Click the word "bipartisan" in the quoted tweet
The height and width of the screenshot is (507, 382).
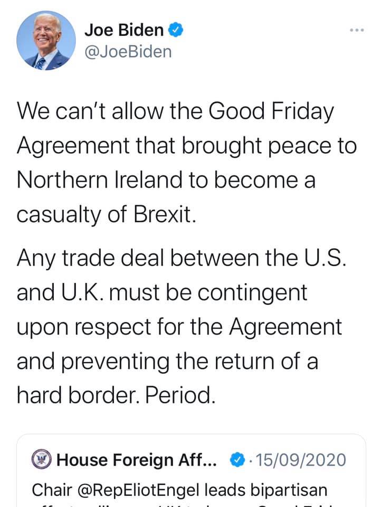pyautogui.click(x=285, y=490)
